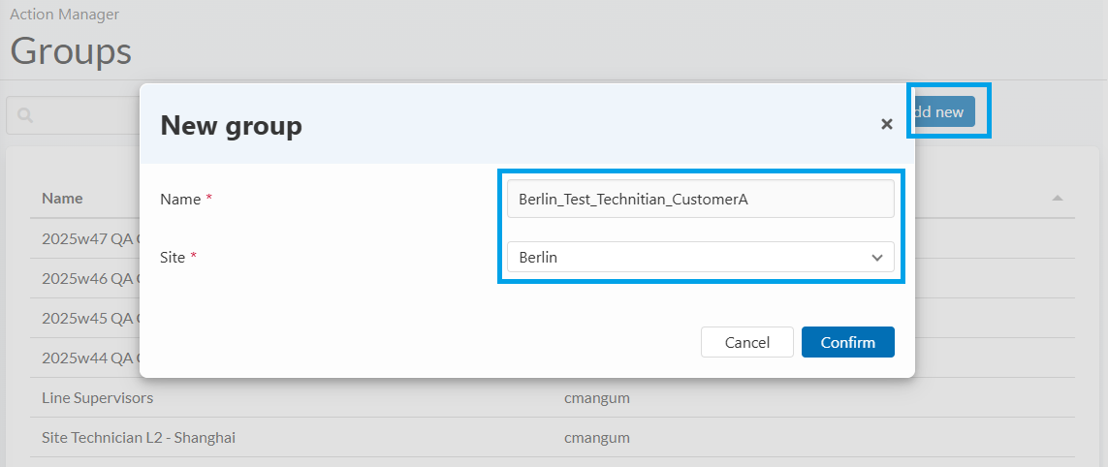This screenshot has height=467, width=1108.
Task: Open the Action Manager breadcrumb
Action: (64, 15)
